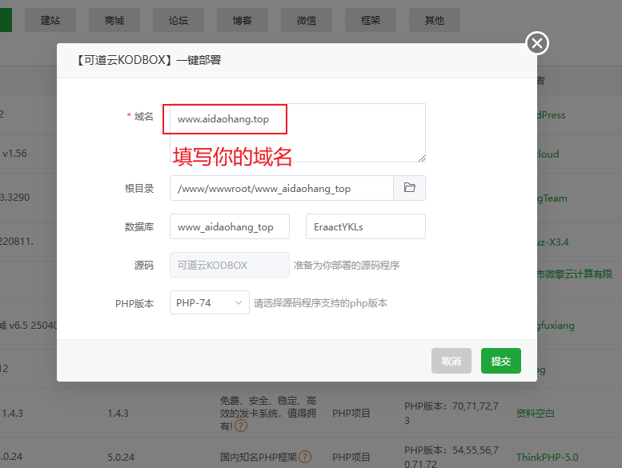
Task: Select the 框架 tab
Action: (371, 21)
